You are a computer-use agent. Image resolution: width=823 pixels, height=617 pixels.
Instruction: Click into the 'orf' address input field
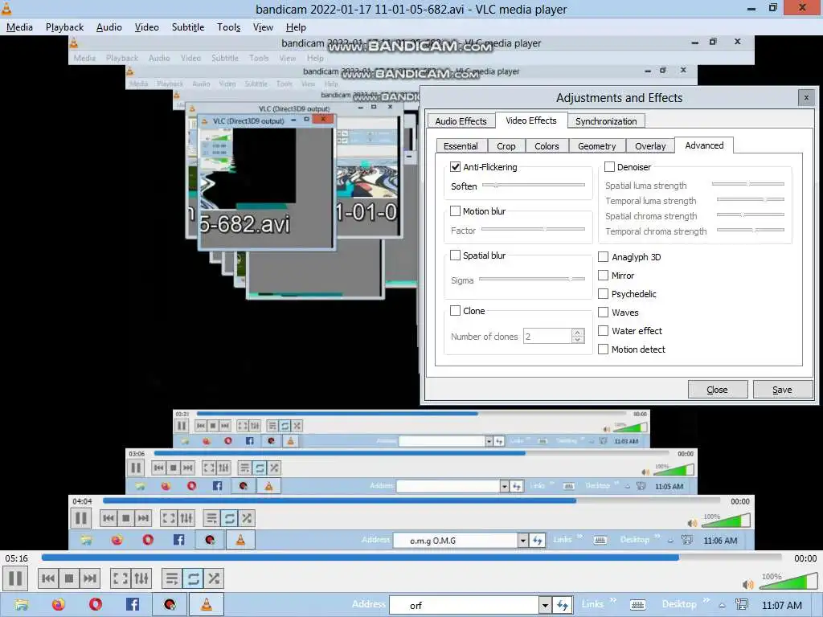coord(464,606)
